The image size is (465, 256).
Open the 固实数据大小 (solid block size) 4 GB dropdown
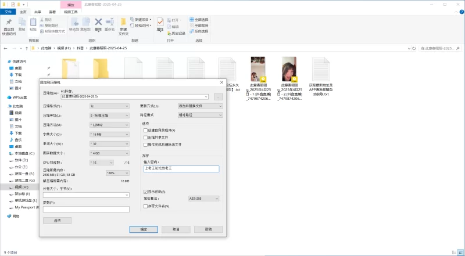click(x=109, y=153)
